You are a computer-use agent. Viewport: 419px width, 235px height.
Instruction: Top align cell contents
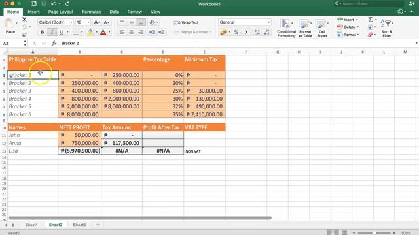coord(122,22)
